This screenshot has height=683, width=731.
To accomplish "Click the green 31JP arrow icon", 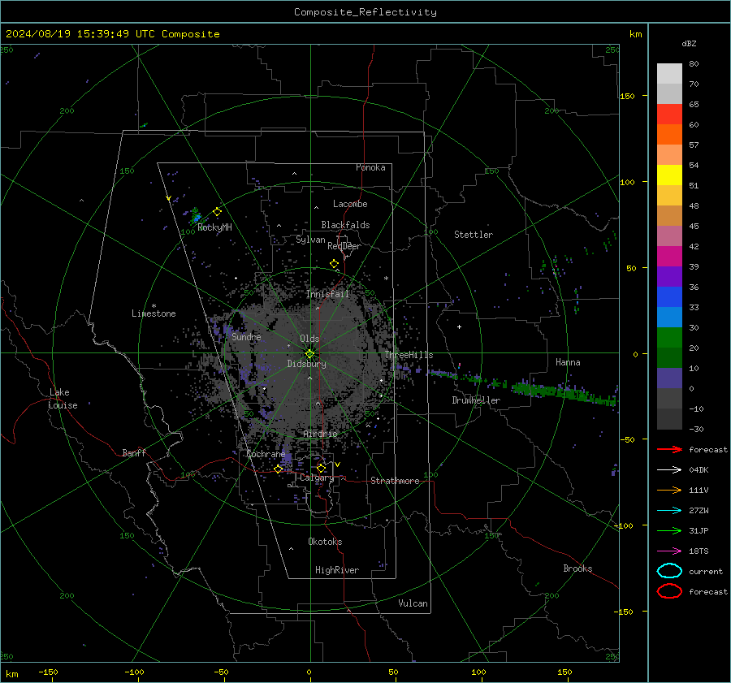I will 669,530.
